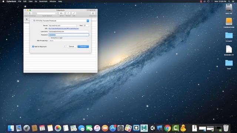This screenshot has width=237, height=133.
Task: Open Photos from the dock
Action: [58, 128]
